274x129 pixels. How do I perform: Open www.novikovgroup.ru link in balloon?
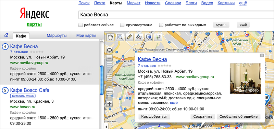(x=195, y=77)
